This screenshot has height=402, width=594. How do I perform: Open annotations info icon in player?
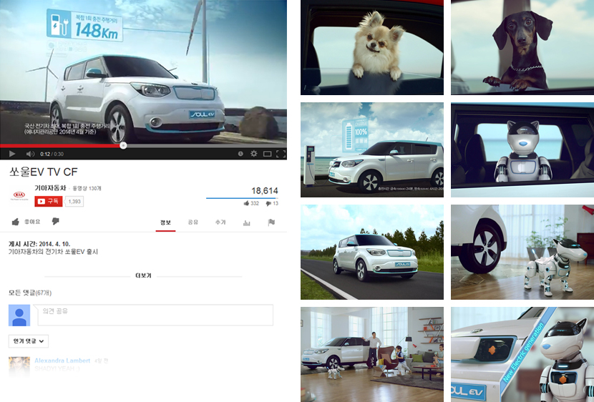coord(240,154)
